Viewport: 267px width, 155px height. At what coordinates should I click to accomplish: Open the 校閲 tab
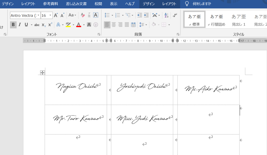(98, 4)
